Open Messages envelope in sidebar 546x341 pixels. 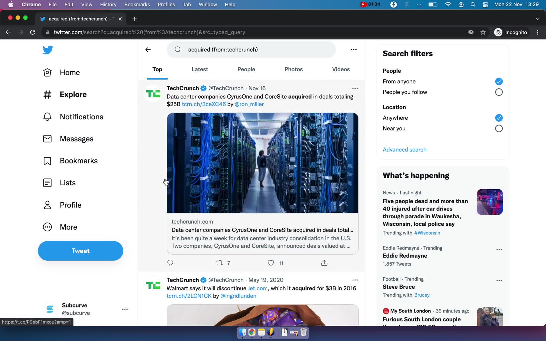[47, 139]
